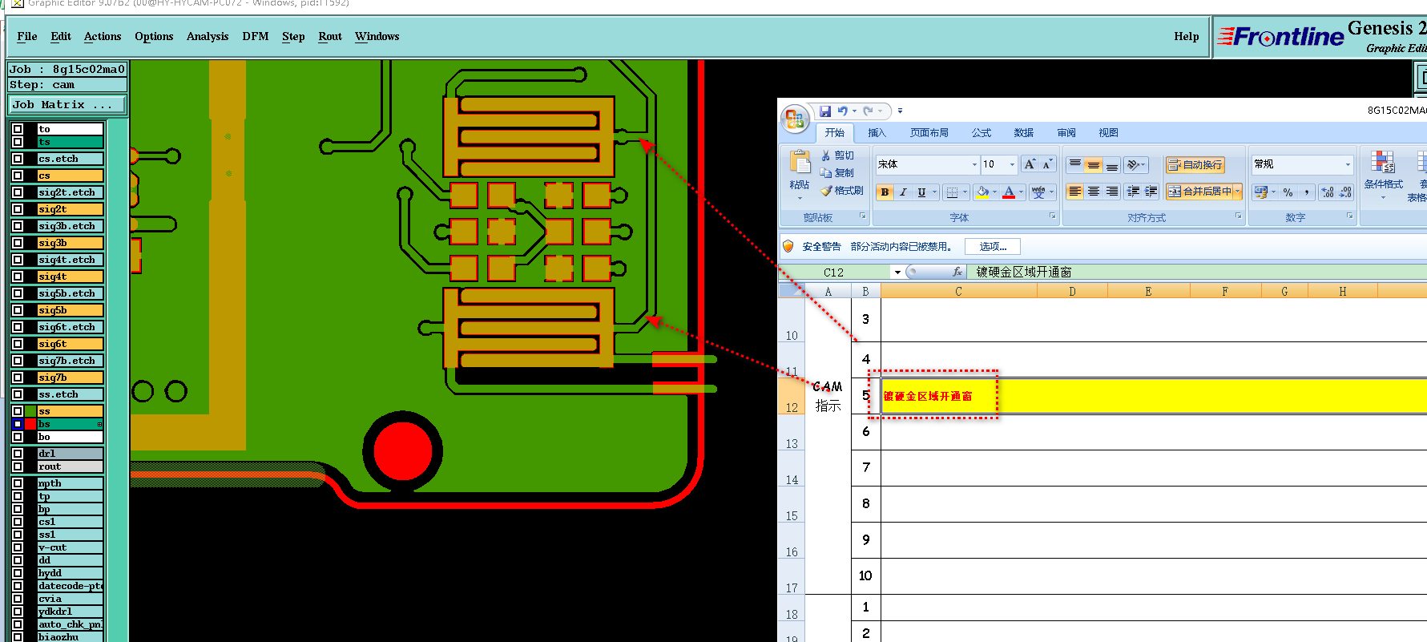
Task: Open customize quick access toolbar dropdown
Action: [900, 111]
